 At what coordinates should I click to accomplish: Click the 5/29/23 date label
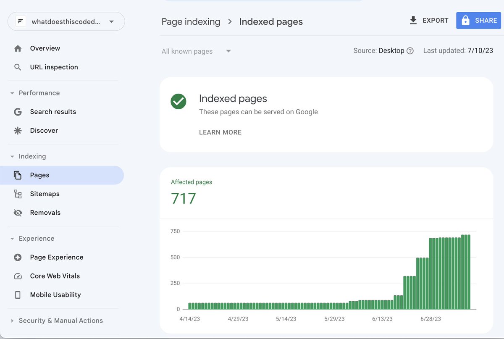point(335,319)
